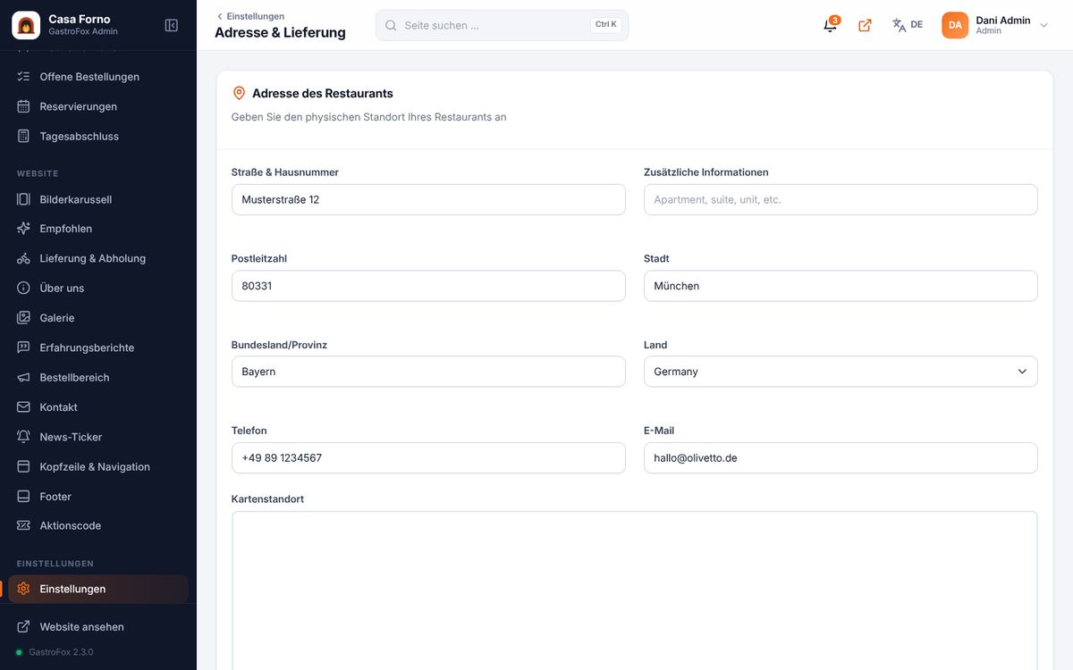This screenshot has height=670, width=1073.
Task: Go back to Einstellungen breadcrumb
Action: click(251, 16)
